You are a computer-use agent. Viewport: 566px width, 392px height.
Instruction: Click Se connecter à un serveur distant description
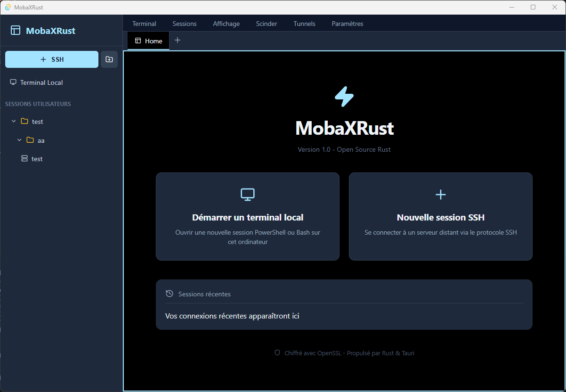pyautogui.click(x=441, y=232)
